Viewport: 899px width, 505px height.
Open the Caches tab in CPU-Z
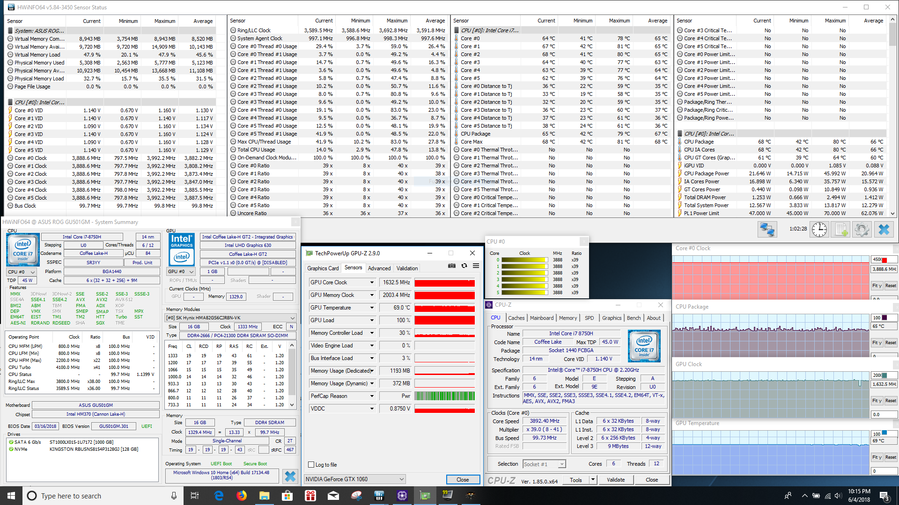coord(516,318)
